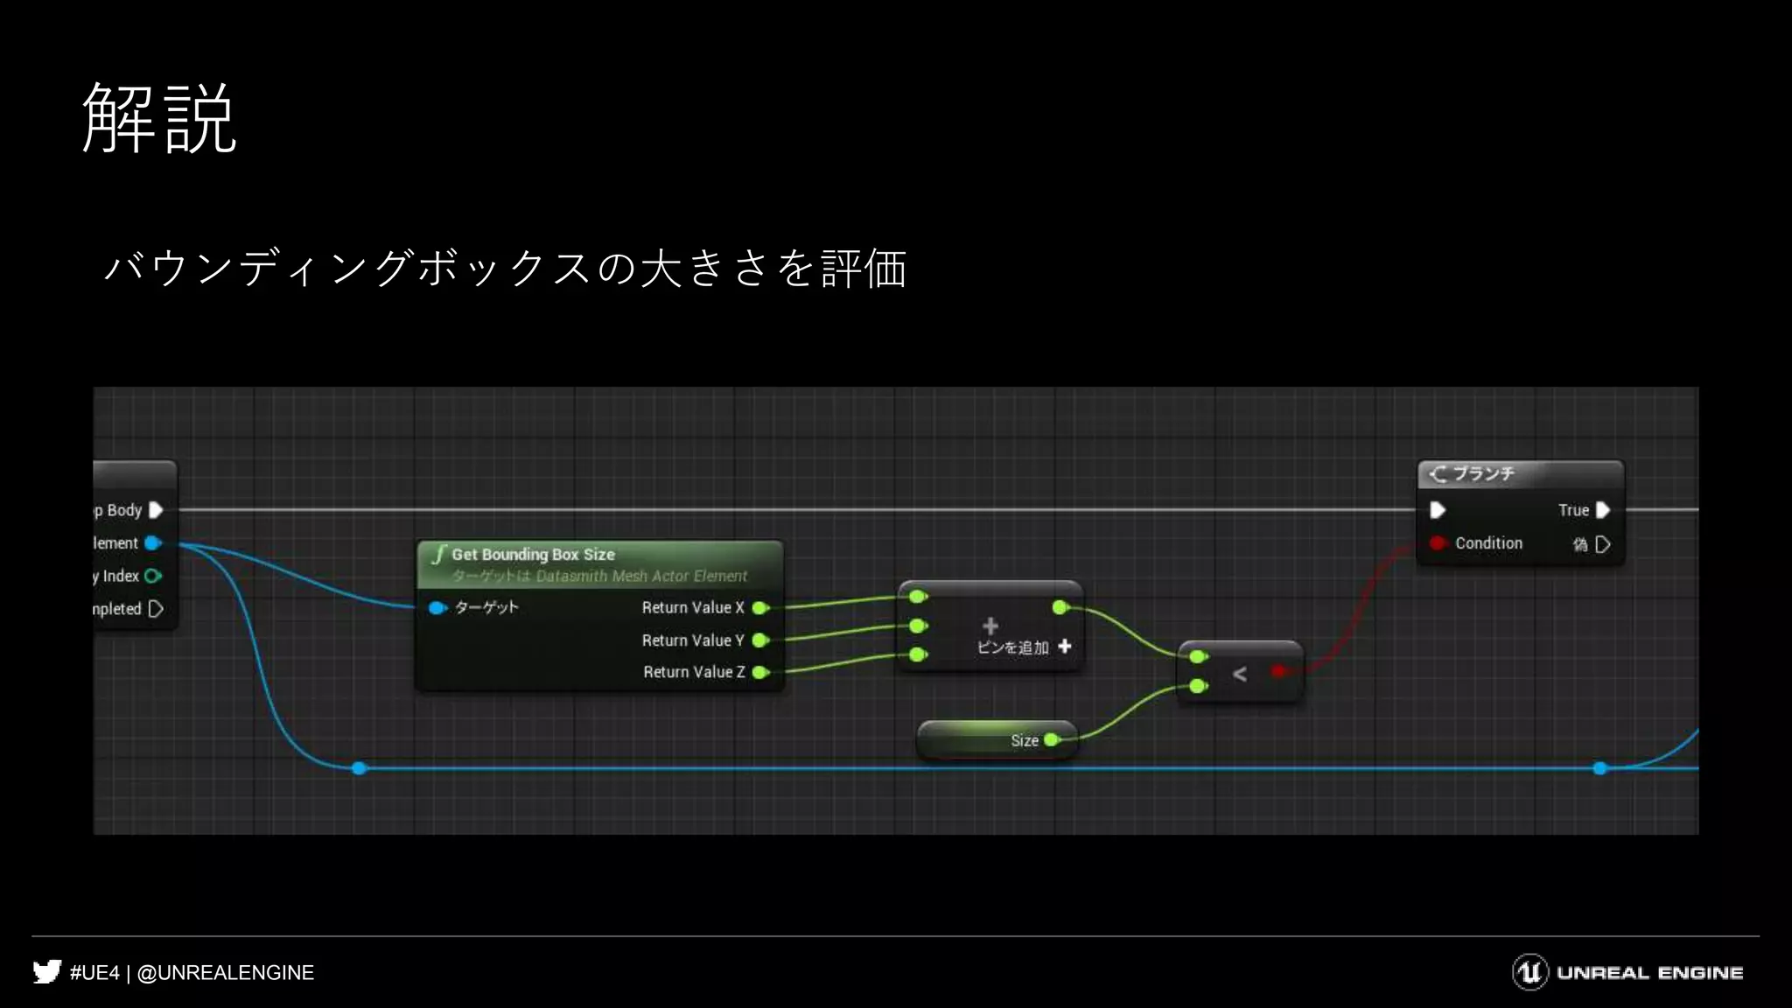Click the blue ターゲット input pin
The image size is (1792, 1008).
tap(437, 607)
